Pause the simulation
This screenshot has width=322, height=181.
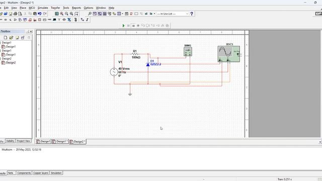[x=128, y=26]
